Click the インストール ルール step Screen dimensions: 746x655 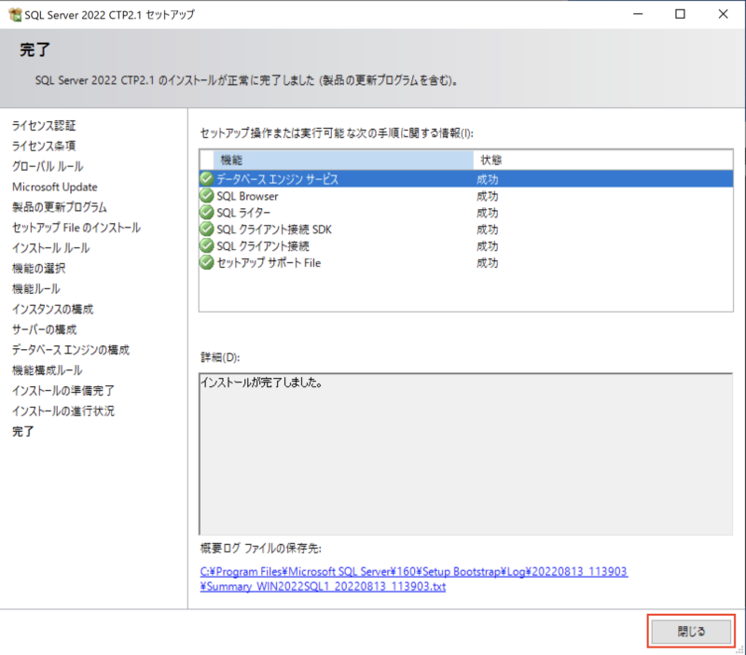coord(51,248)
